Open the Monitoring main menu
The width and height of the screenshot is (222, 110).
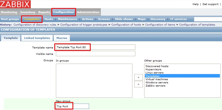[x=9, y=12]
